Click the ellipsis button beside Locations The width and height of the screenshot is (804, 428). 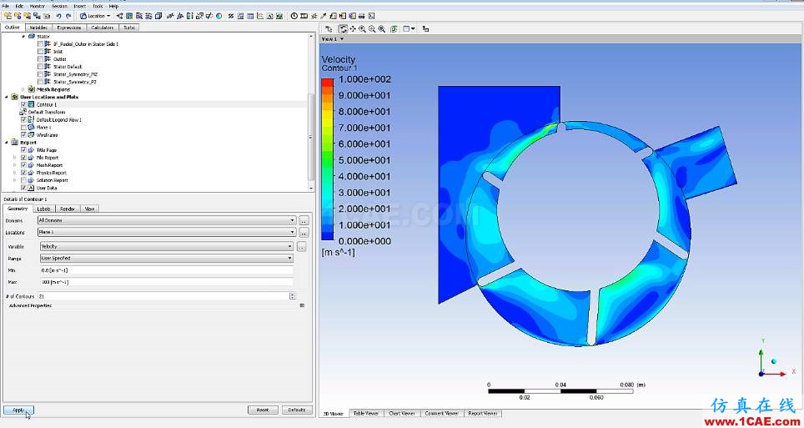(304, 232)
